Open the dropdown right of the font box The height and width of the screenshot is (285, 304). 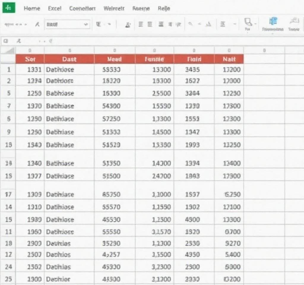109,24
